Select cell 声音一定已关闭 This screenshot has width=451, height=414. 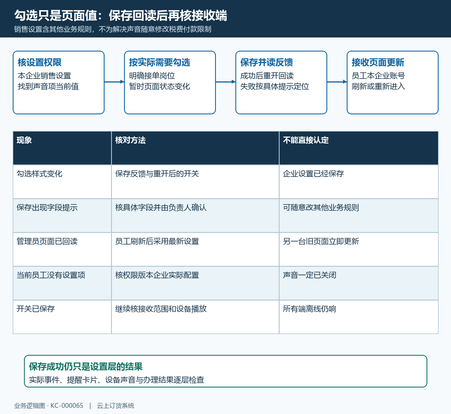[x=359, y=283]
